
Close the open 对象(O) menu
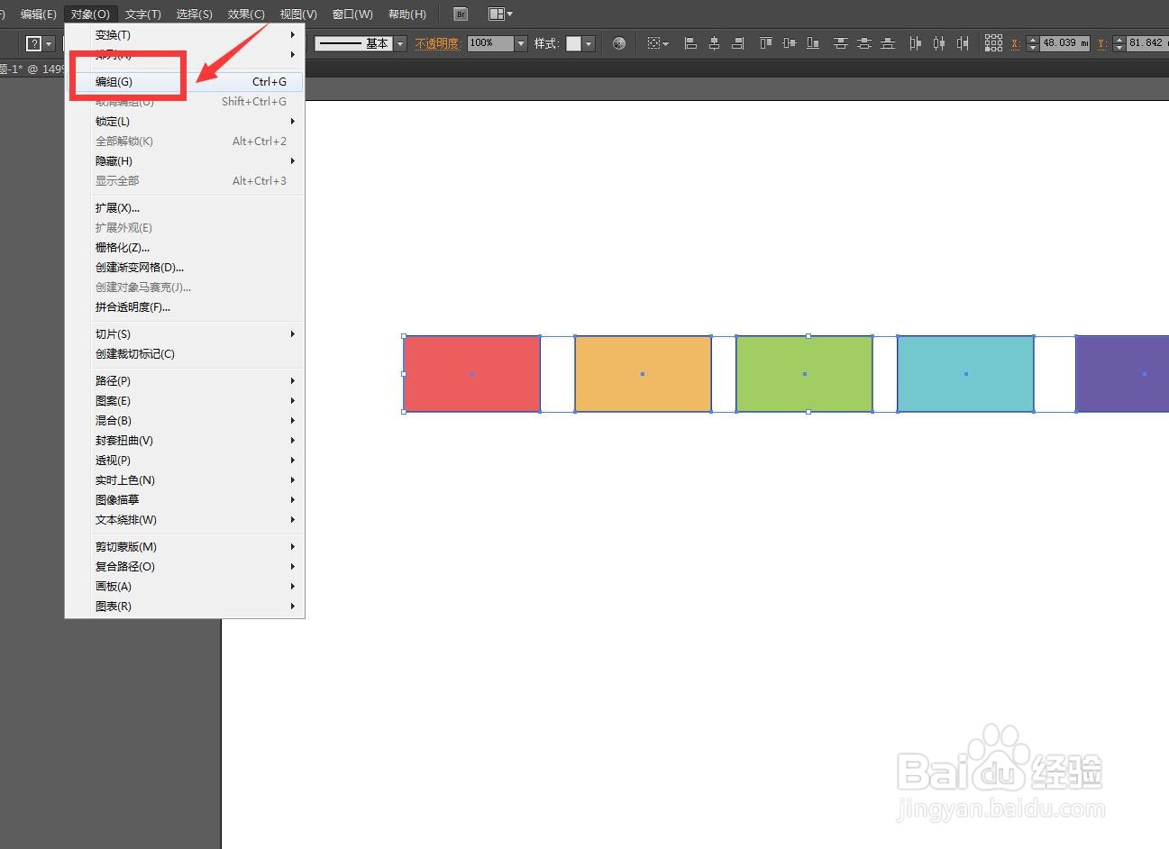point(90,14)
